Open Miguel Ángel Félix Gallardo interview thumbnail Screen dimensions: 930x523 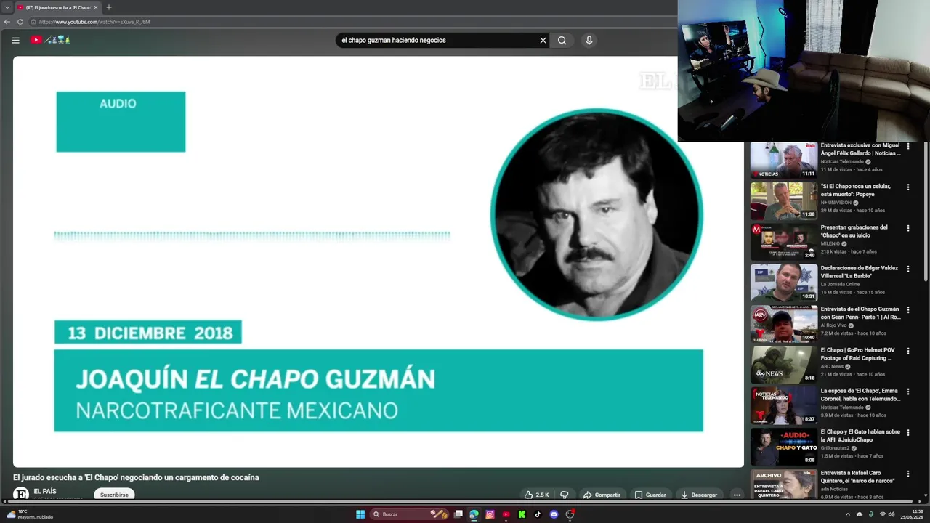783,160
